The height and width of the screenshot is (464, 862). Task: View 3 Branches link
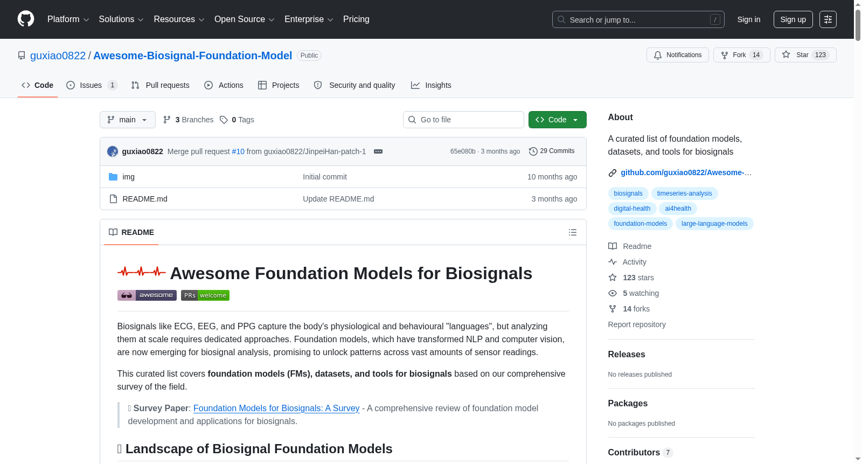(189, 120)
